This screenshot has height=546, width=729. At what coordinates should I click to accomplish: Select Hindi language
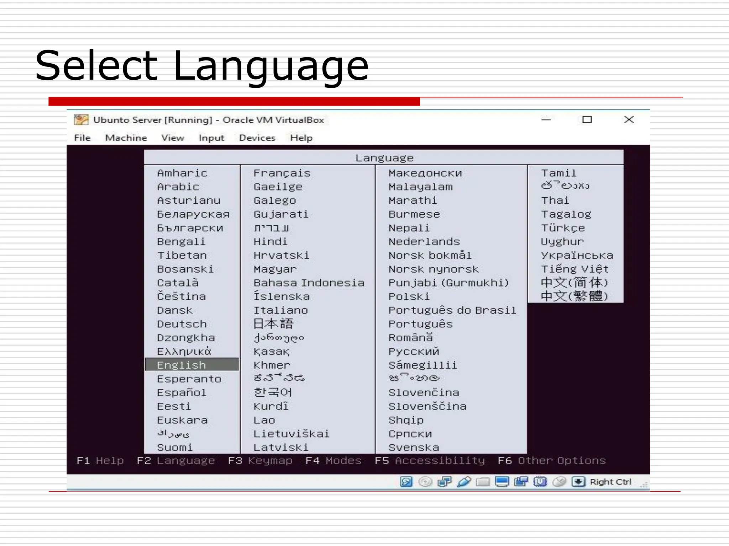click(271, 242)
